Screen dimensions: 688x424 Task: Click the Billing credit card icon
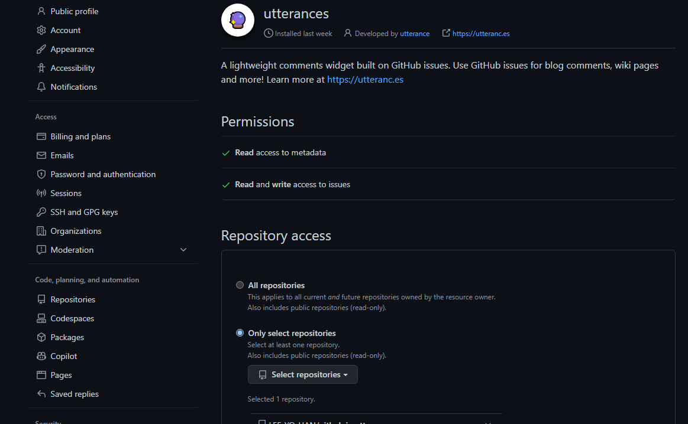(x=41, y=136)
